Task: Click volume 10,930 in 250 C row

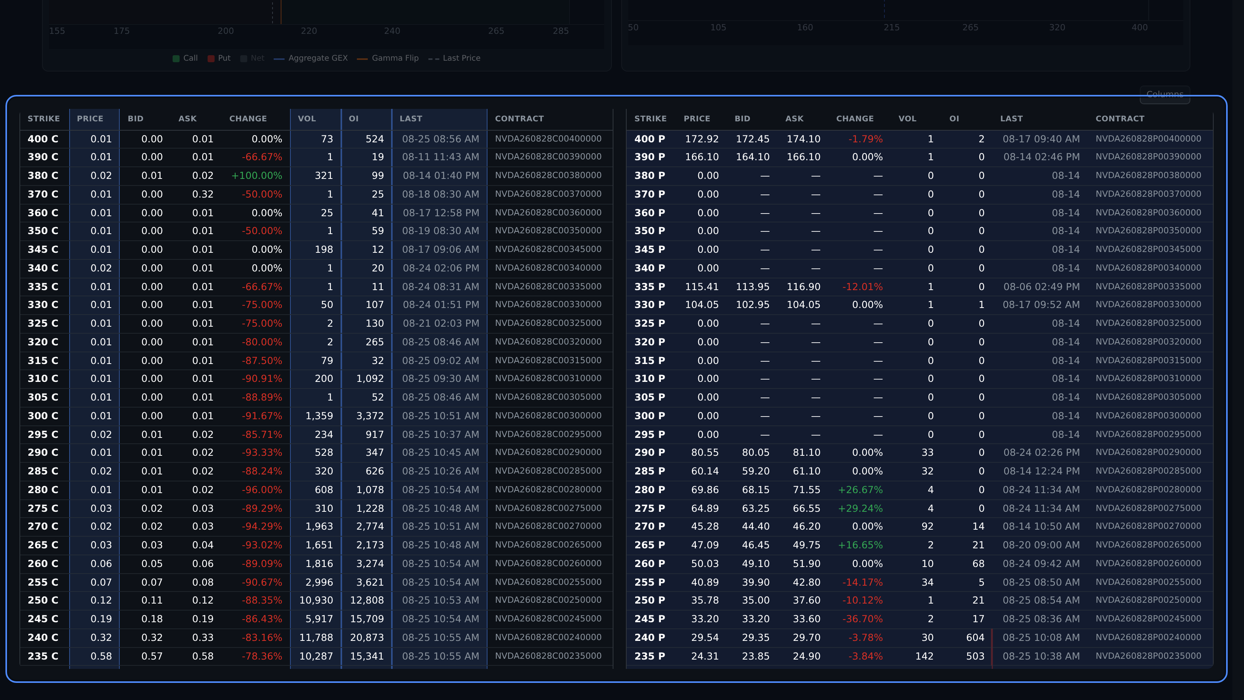Action: 316,600
